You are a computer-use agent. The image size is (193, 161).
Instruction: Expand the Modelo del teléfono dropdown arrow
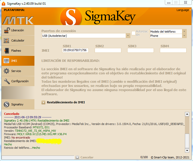(184, 31)
